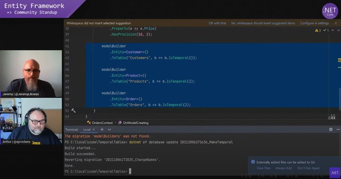
Task: Minimize the terminal panel with the dash icon
Action: pos(338,129)
